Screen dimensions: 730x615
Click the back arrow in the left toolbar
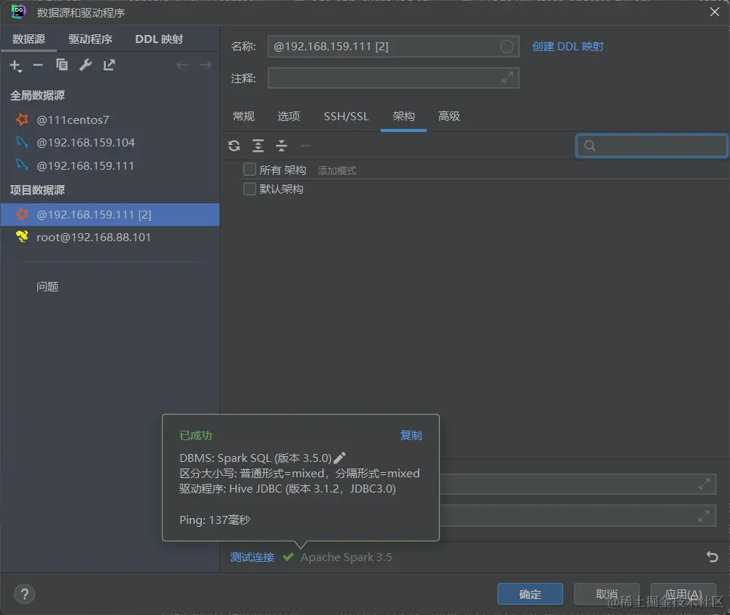(x=182, y=65)
